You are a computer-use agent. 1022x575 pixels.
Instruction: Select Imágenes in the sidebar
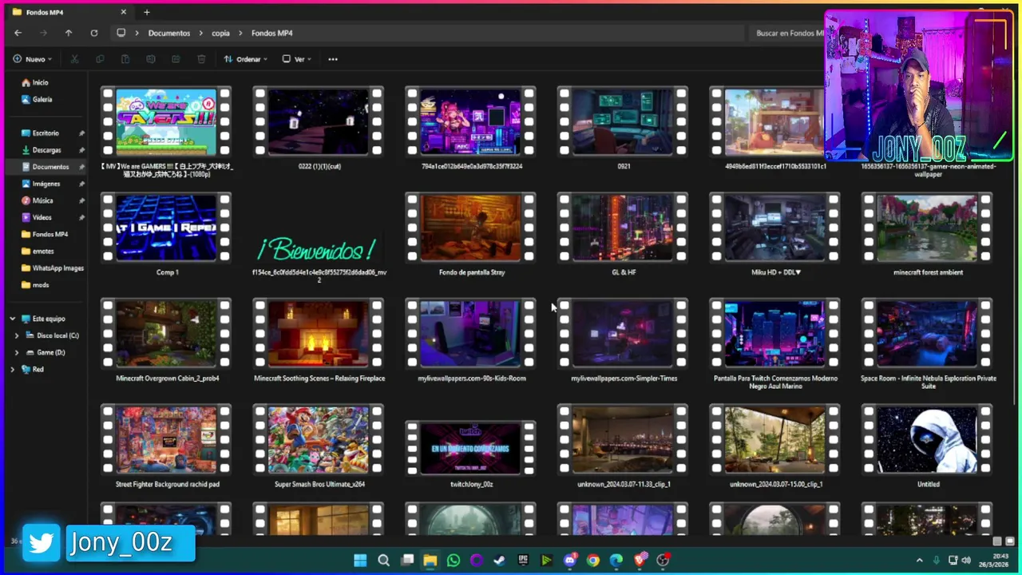[x=46, y=184]
